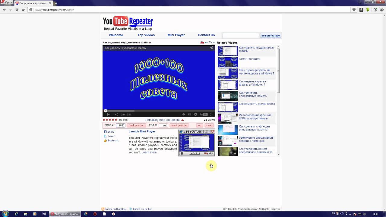The height and width of the screenshot is (217, 386).
Task: Click the thumbnail for Использование флешки USB
Action: click(x=228, y=118)
